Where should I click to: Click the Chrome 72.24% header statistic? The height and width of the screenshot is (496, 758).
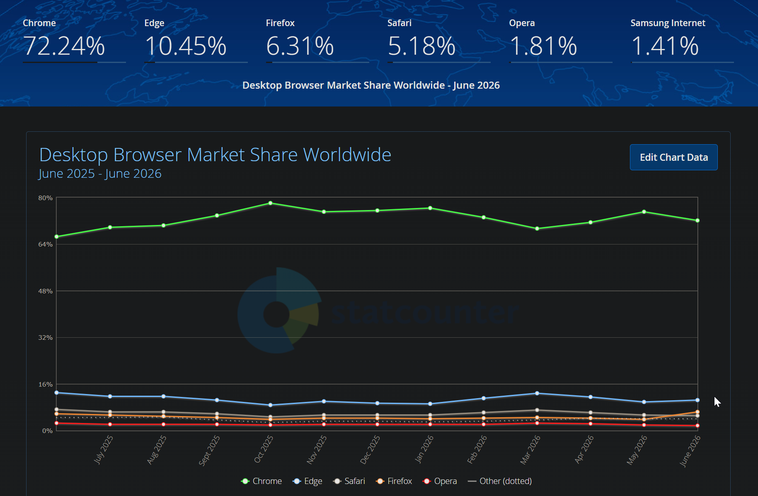pos(74,40)
